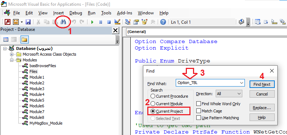Toggle Design Mode icon
The width and height of the screenshot is (287, 135).
click(117, 22)
